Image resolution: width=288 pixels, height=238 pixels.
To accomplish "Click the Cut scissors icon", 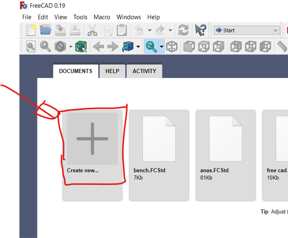I will [92, 30].
